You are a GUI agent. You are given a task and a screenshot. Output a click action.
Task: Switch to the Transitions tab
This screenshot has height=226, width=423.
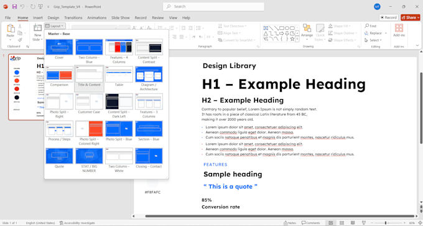pos(73,18)
